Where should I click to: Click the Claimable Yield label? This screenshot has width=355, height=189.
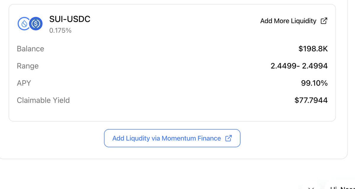coord(43,100)
